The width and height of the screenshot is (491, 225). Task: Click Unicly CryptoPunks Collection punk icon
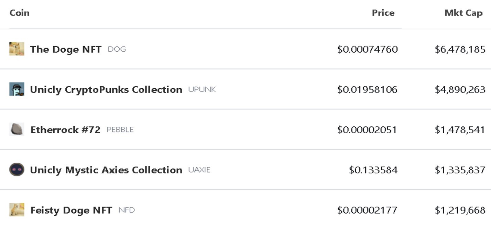(x=17, y=89)
